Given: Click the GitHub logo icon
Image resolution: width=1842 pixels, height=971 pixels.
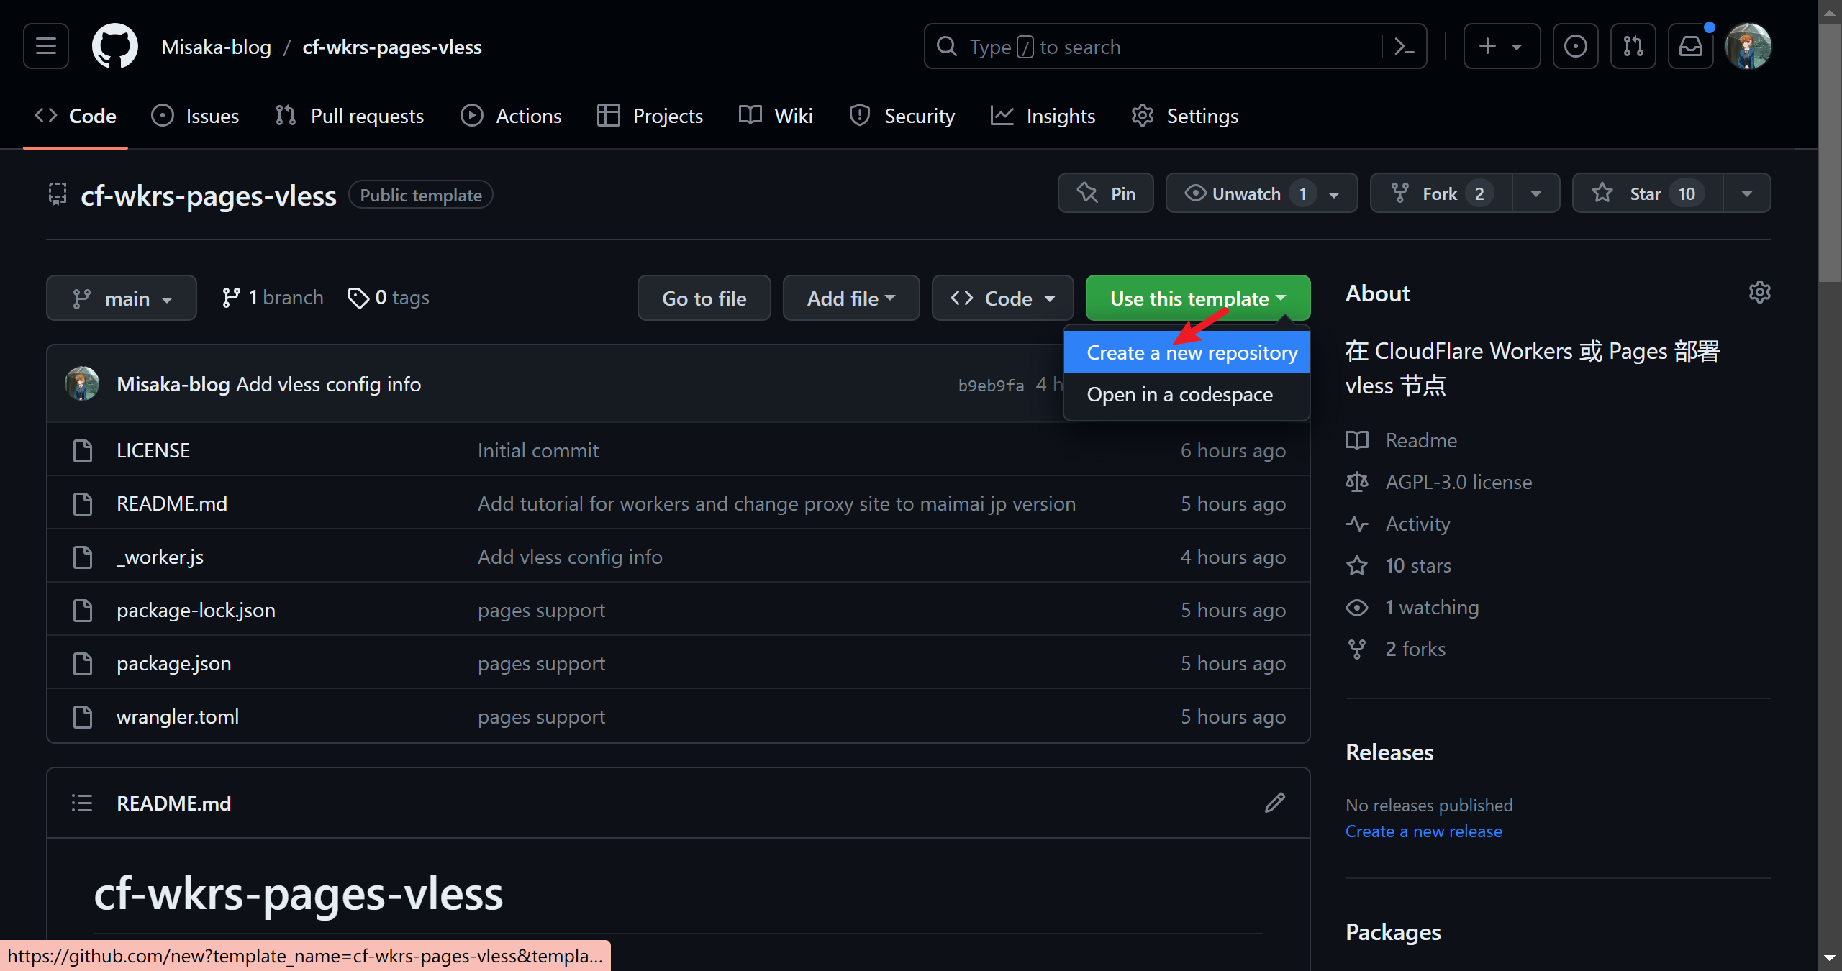Looking at the screenshot, I should [x=115, y=47].
